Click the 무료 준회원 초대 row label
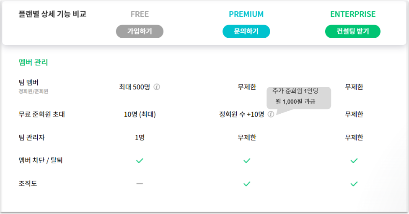The height and width of the screenshot is (214, 409). (42, 114)
